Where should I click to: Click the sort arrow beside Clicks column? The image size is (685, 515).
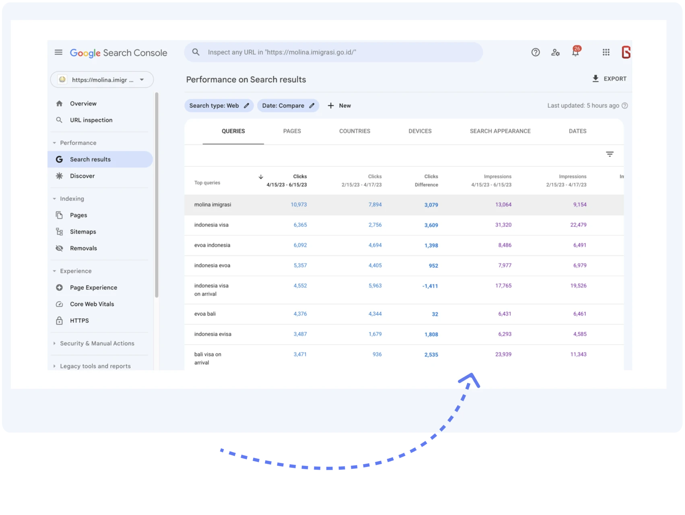261,177
